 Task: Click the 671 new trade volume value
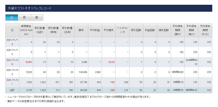point(57,82)
